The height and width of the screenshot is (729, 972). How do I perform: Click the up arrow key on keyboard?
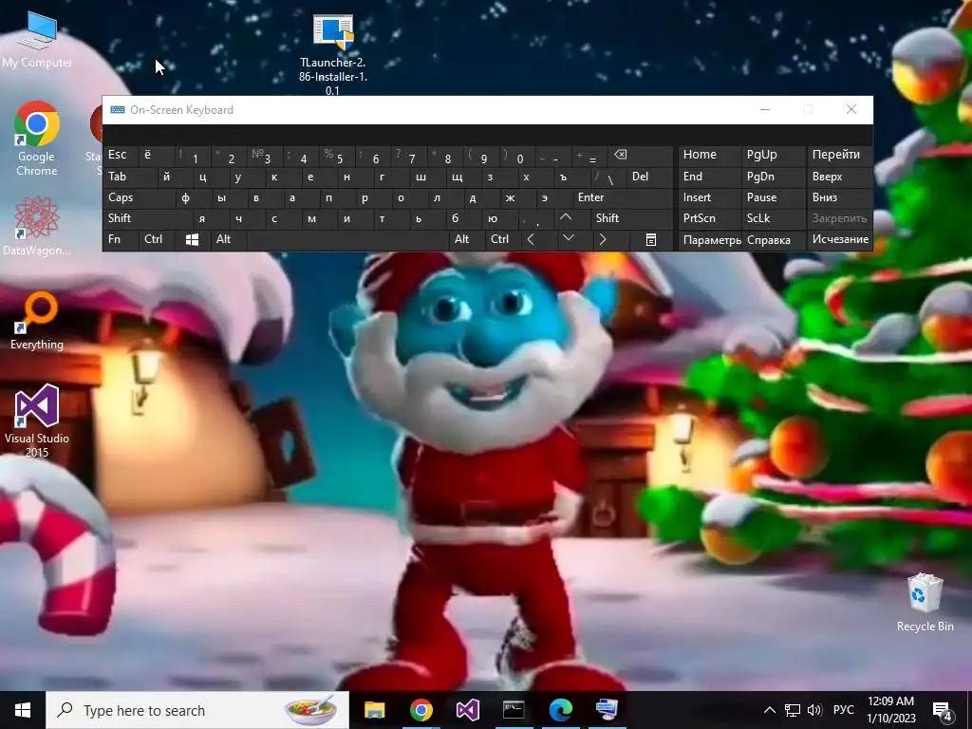point(566,217)
